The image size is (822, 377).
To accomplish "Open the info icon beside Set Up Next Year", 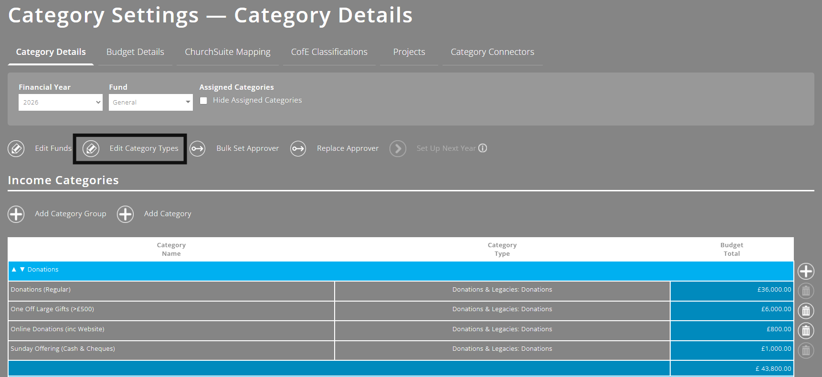I will [x=483, y=148].
